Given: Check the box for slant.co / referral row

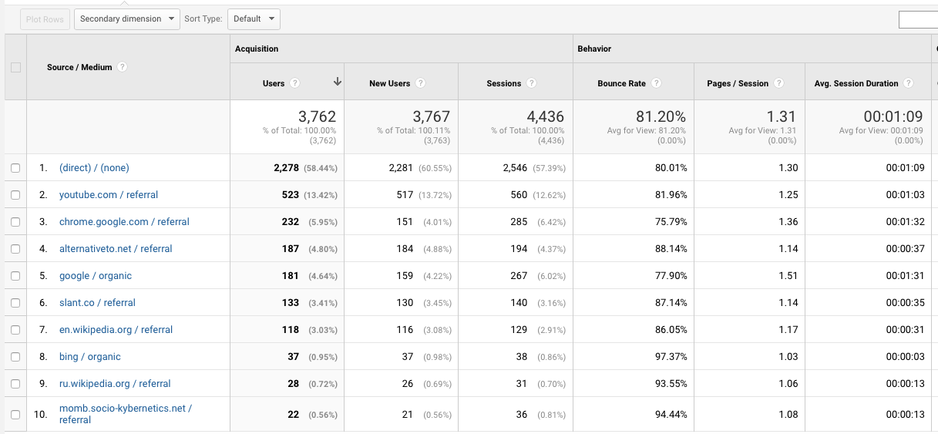Looking at the screenshot, I should coord(15,303).
